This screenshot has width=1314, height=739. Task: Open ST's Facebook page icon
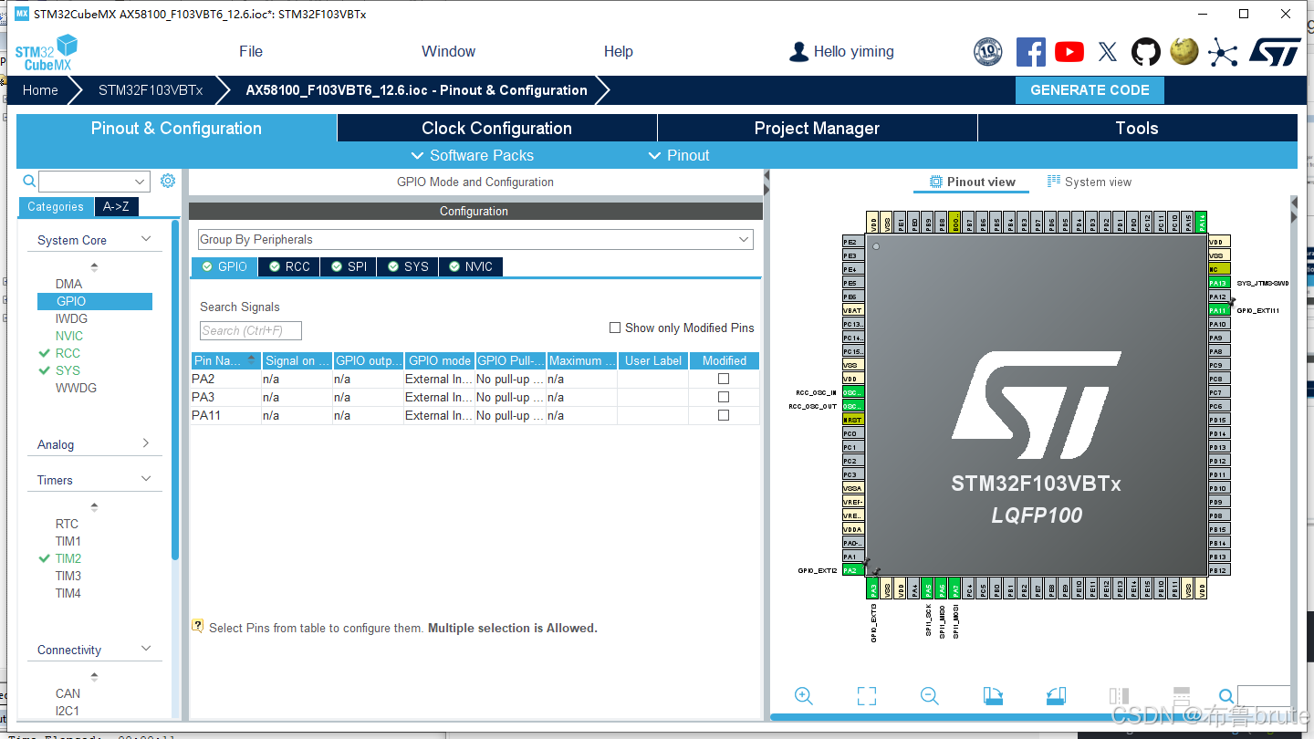1031,51
